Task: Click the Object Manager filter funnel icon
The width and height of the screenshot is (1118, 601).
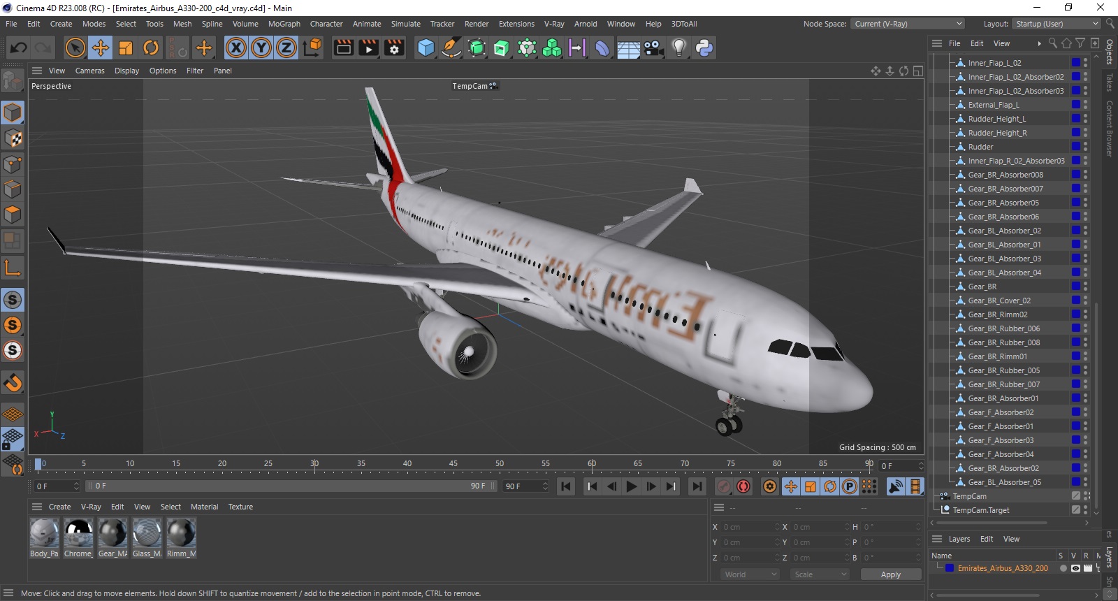Action: (x=1080, y=43)
